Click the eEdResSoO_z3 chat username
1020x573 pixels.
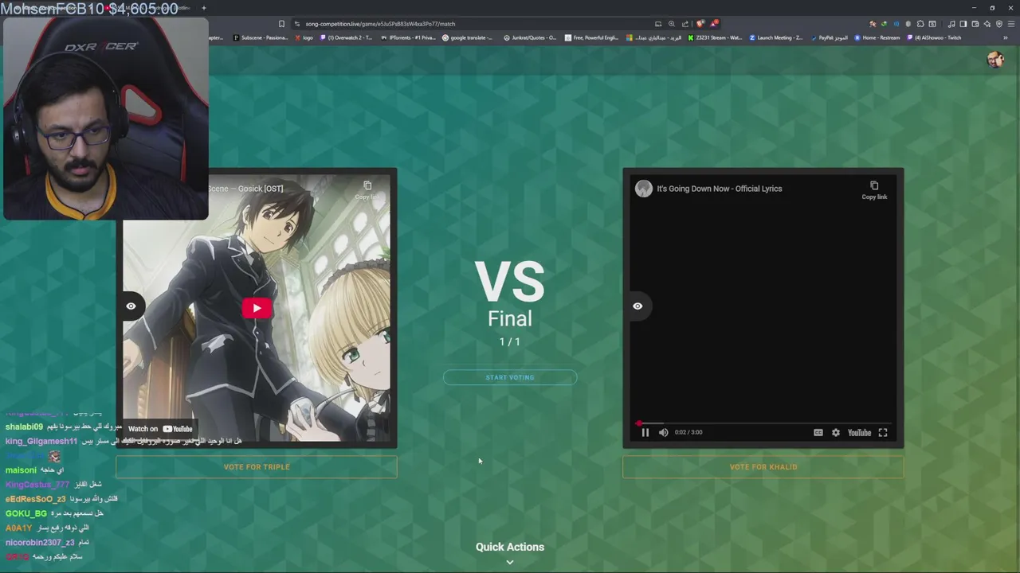click(36, 499)
